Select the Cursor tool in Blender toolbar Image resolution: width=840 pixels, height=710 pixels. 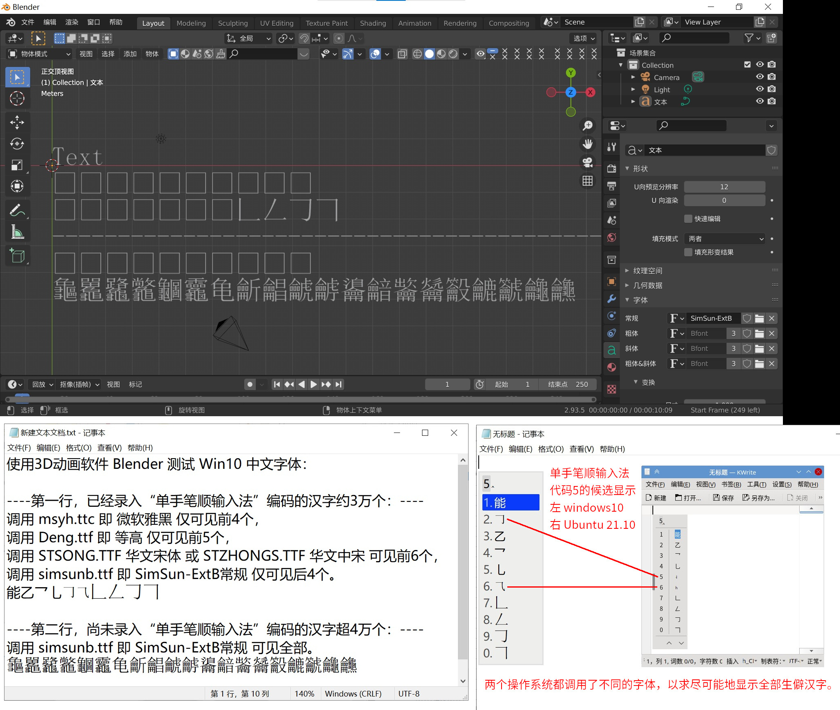[17, 98]
